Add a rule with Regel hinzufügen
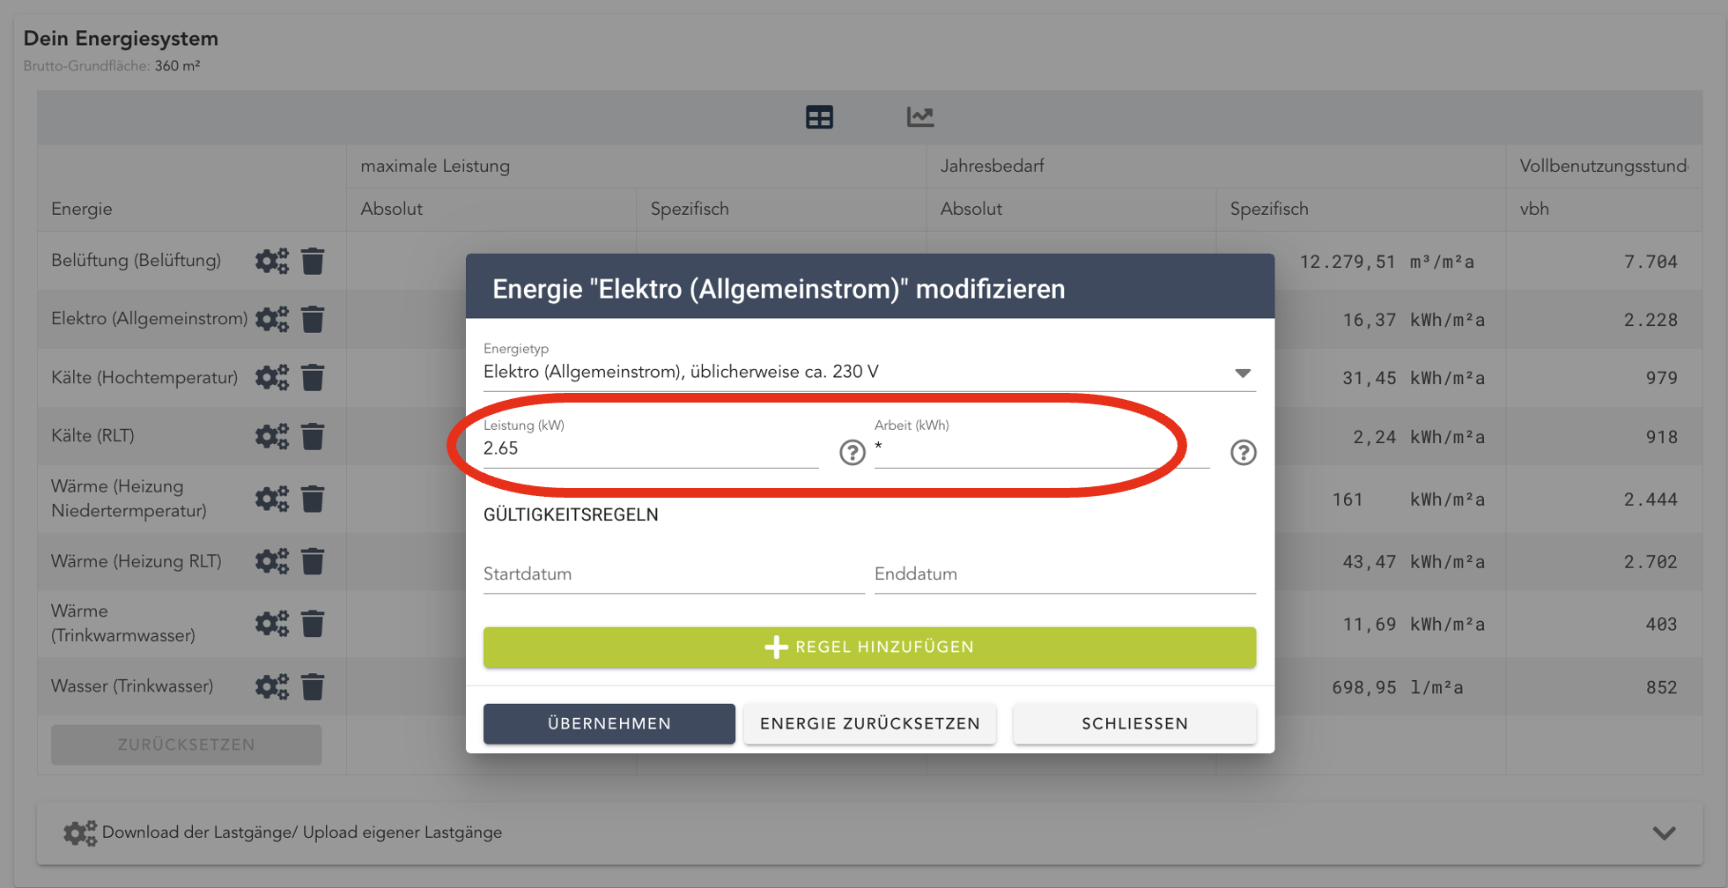The image size is (1728, 888). (x=869, y=647)
